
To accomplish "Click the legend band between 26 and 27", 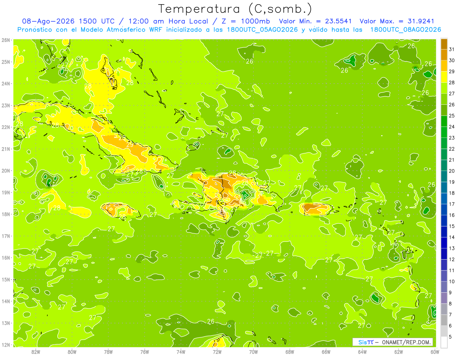I will tap(444, 99).
